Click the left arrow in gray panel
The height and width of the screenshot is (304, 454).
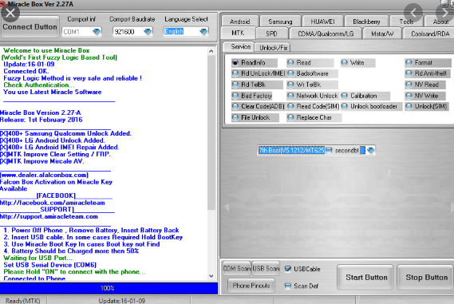(x=227, y=207)
